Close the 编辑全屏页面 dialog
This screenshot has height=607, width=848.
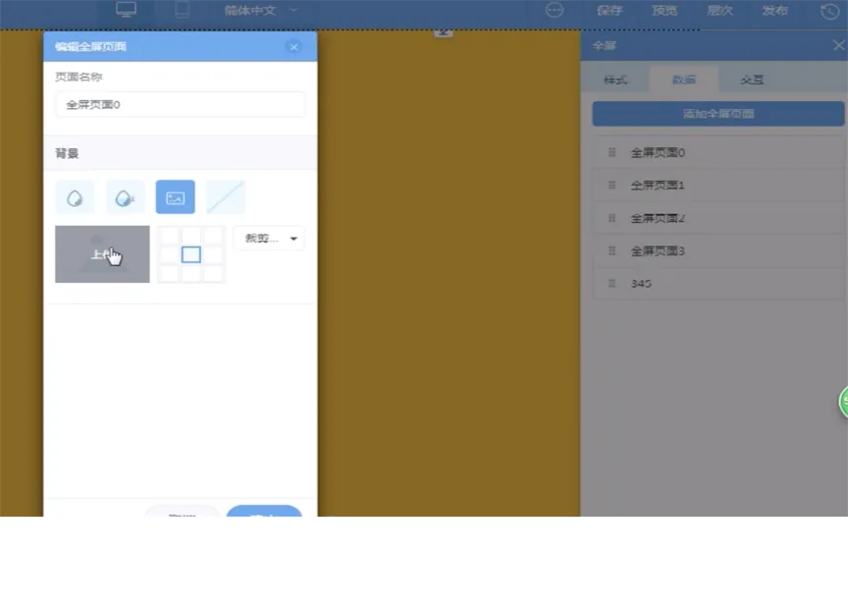click(x=293, y=47)
